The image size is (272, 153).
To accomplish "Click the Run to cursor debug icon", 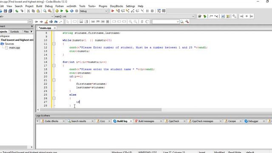I will coord(118,11).
